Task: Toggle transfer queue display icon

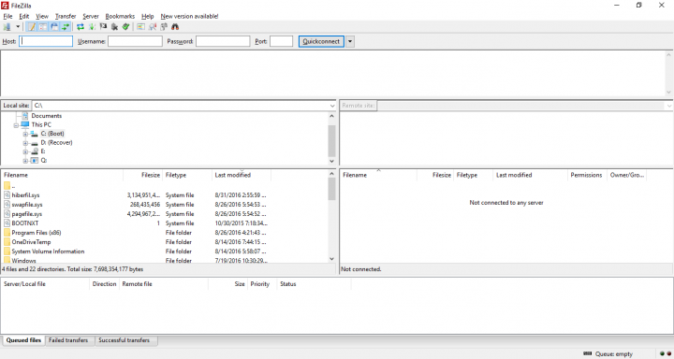Action: pos(66,26)
